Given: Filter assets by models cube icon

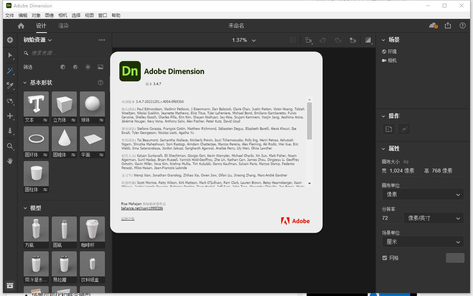Looking at the screenshot, I should point(63,67).
